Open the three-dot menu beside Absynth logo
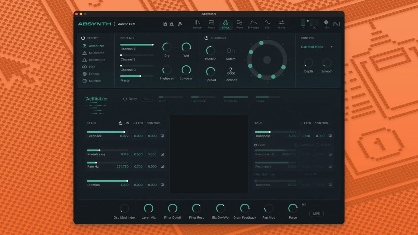 (x=114, y=24)
